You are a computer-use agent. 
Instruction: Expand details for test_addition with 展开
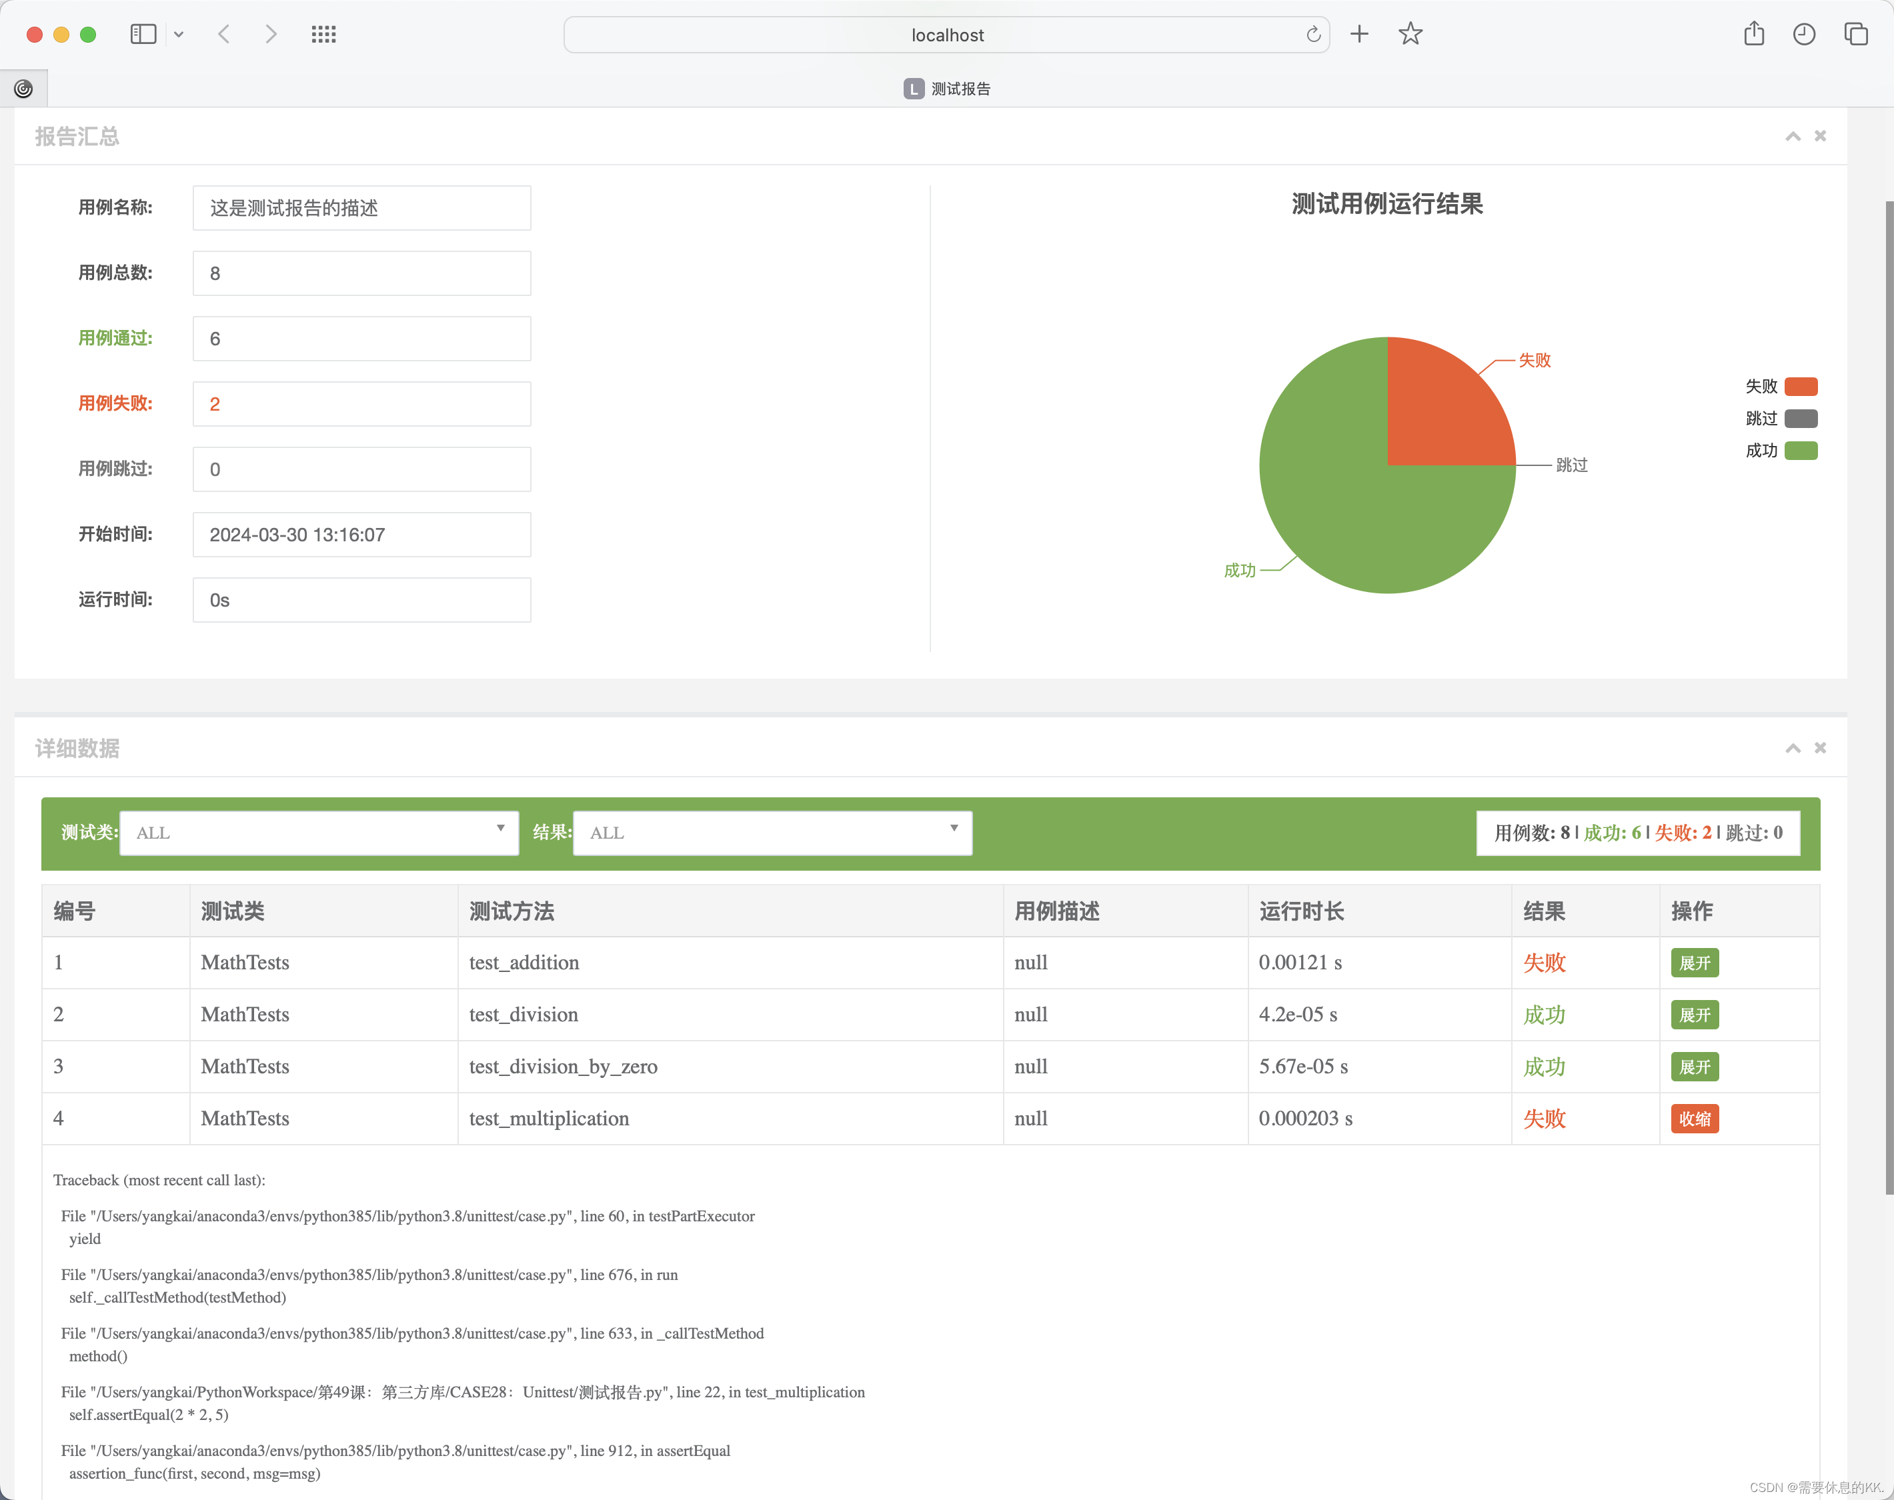1695,963
